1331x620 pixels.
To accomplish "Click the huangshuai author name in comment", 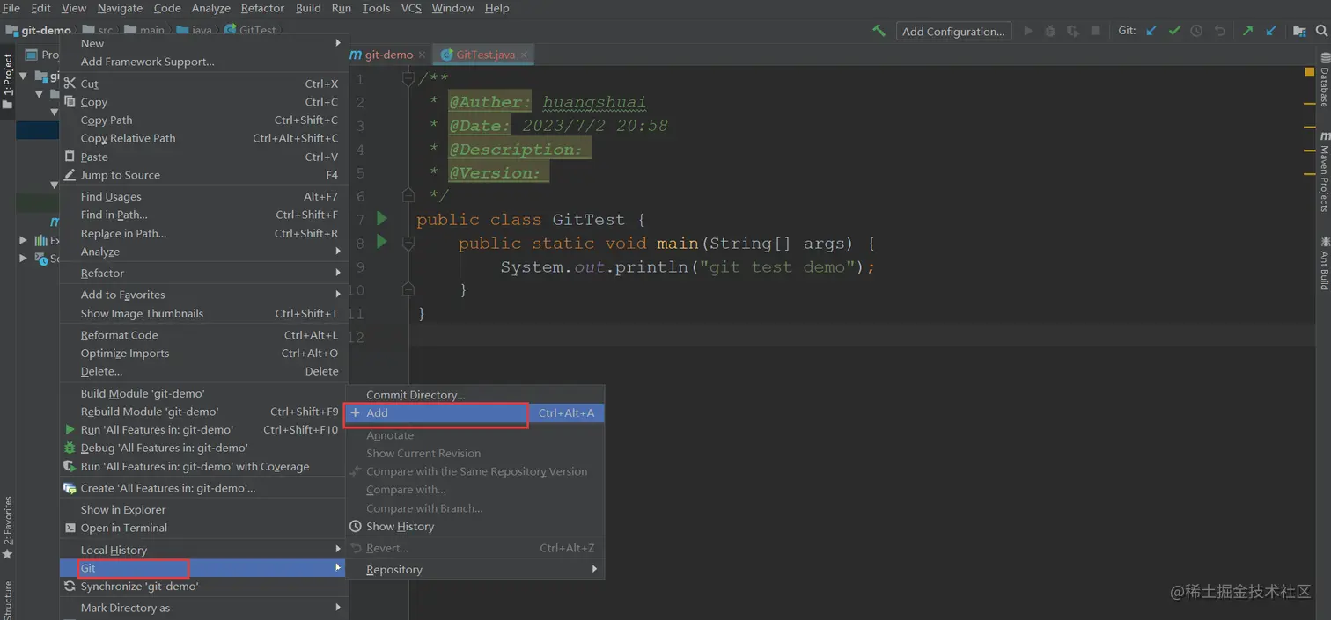I will [594, 102].
